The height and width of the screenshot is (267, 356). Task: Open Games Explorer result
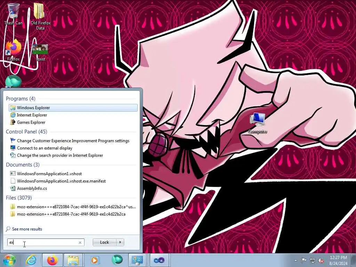[x=73, y=122]
